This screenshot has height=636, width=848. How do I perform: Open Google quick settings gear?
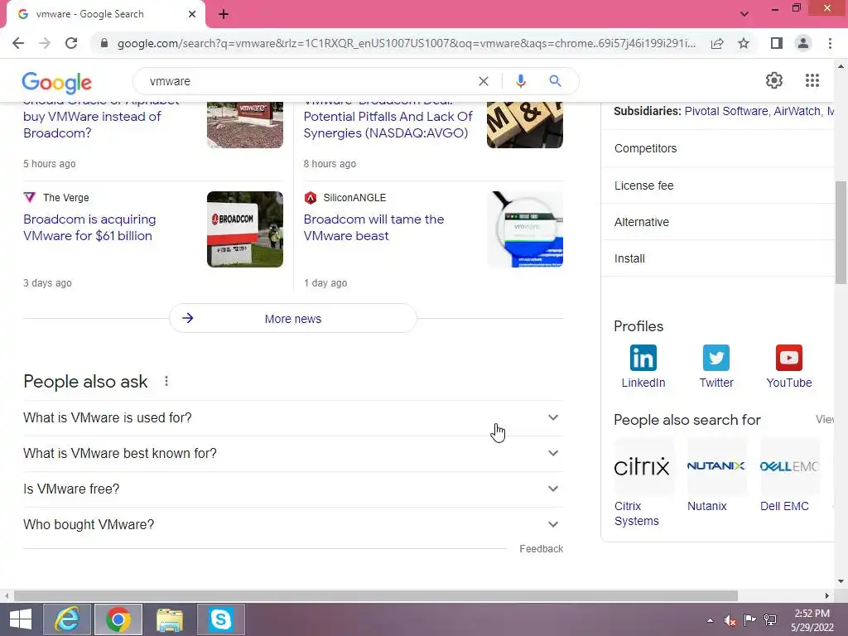[x=774, y=80]
